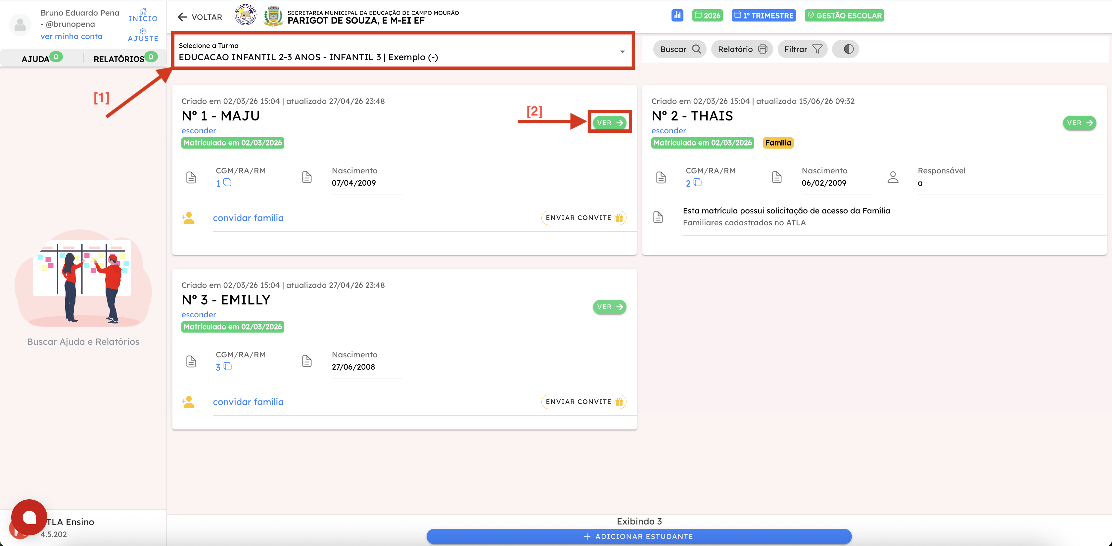Screen dimensions: 1112x546
Task: Open the red chat support bubble
Action: [x=29, y=517]
